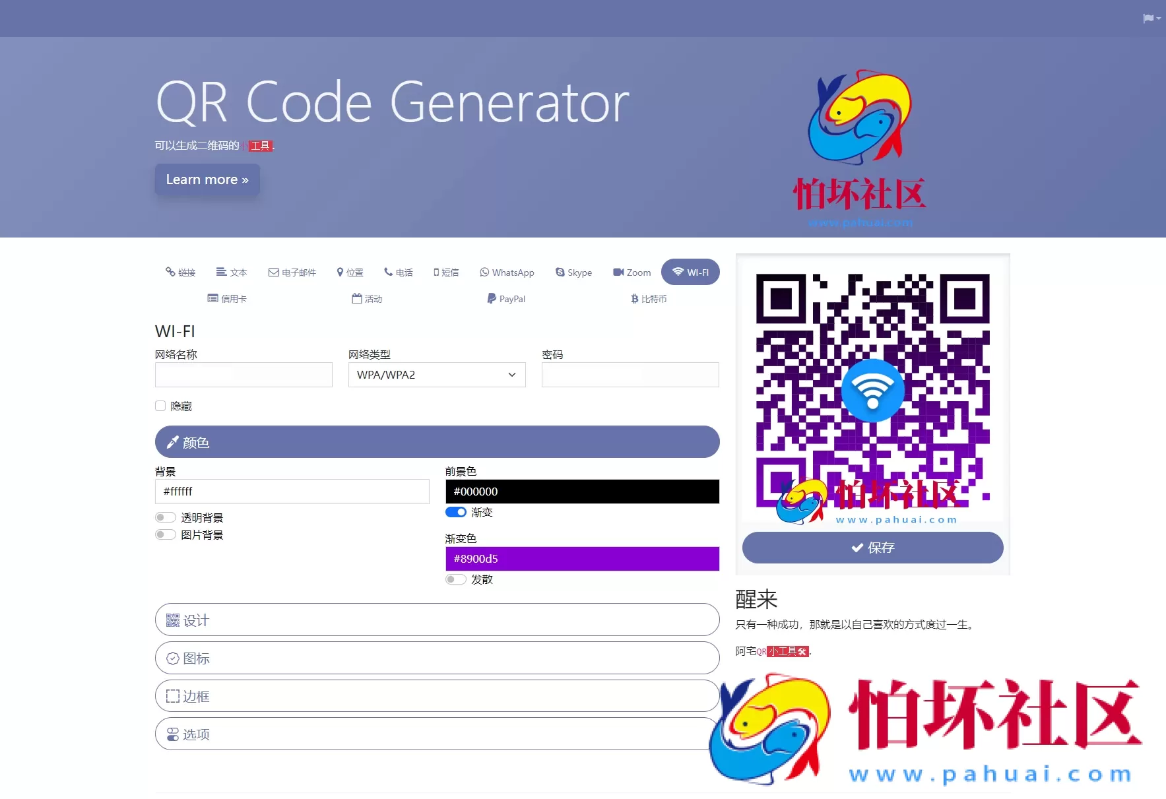This screenshot has height=799, width=1166.
Task: Check the 隐藏 checkbox for hidden network
Action: coord(160,405)
